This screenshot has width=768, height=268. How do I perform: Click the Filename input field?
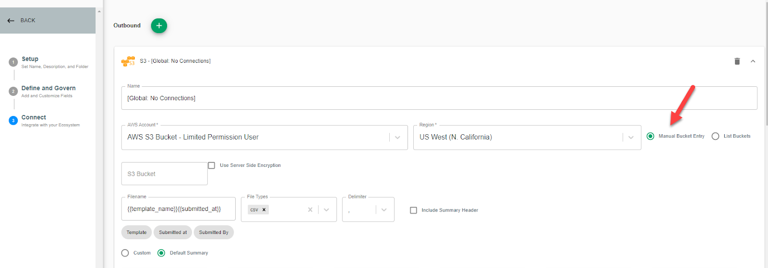pyautogui.click(x=178, y=209)
